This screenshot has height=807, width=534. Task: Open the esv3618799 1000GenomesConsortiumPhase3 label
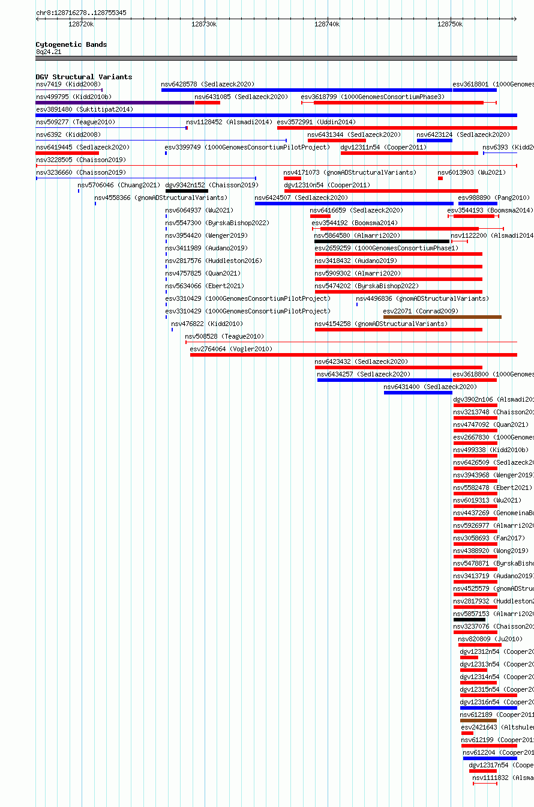(373, 97)
